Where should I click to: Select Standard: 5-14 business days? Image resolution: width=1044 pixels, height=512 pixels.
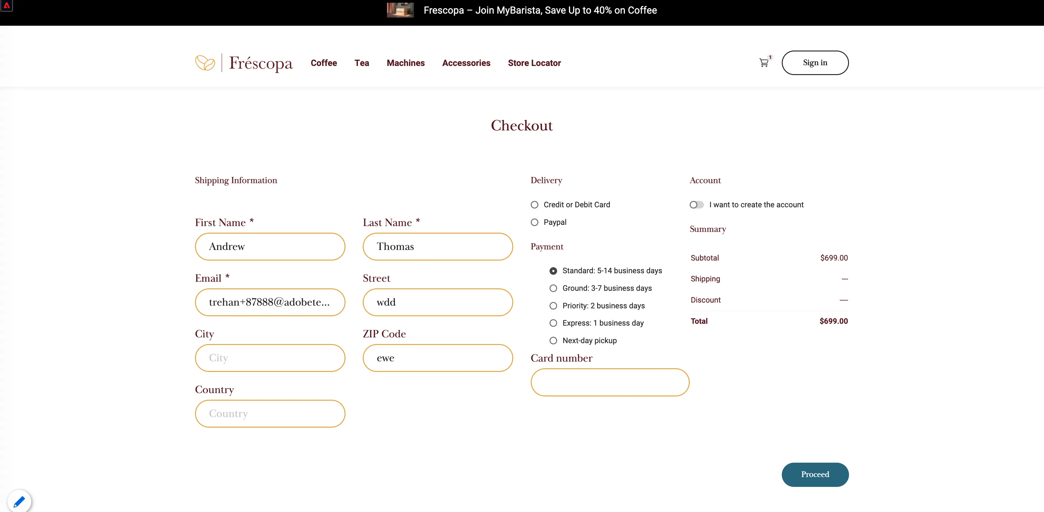[x=553, y=271]
